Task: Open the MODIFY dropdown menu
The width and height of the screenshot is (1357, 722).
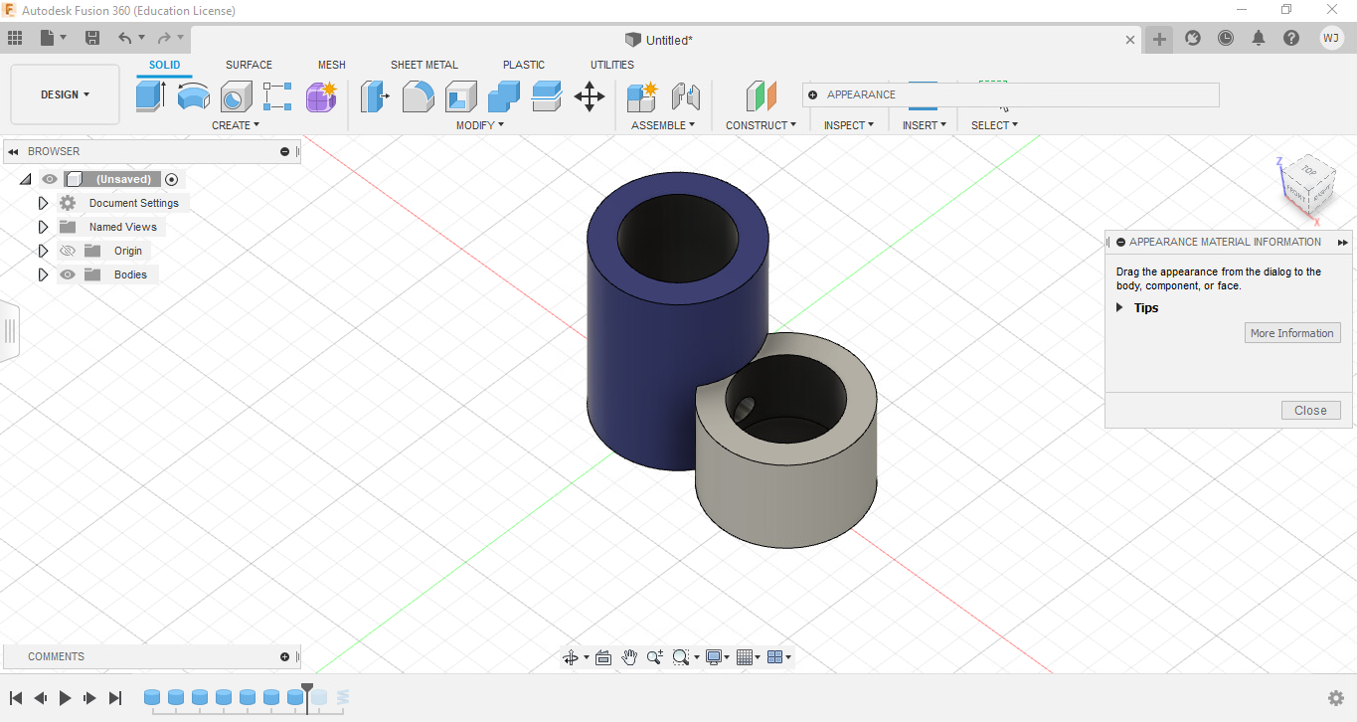Action: point(480,124)
